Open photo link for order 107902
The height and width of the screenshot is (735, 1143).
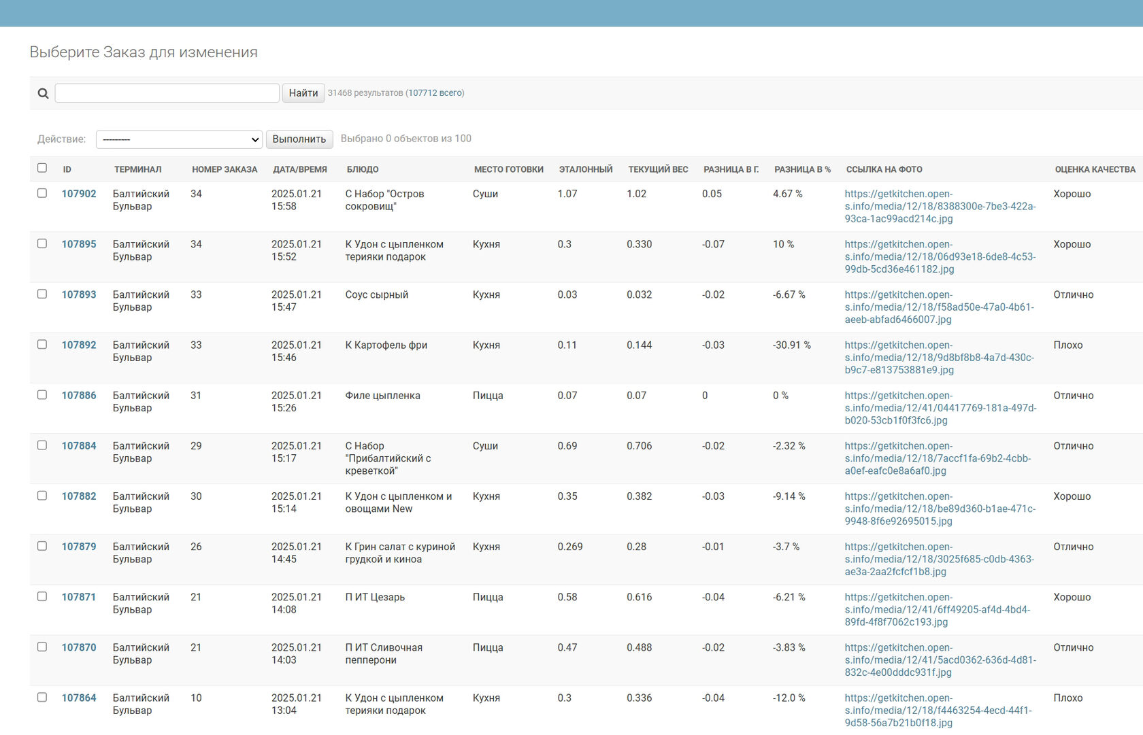(x=940, y=206)
